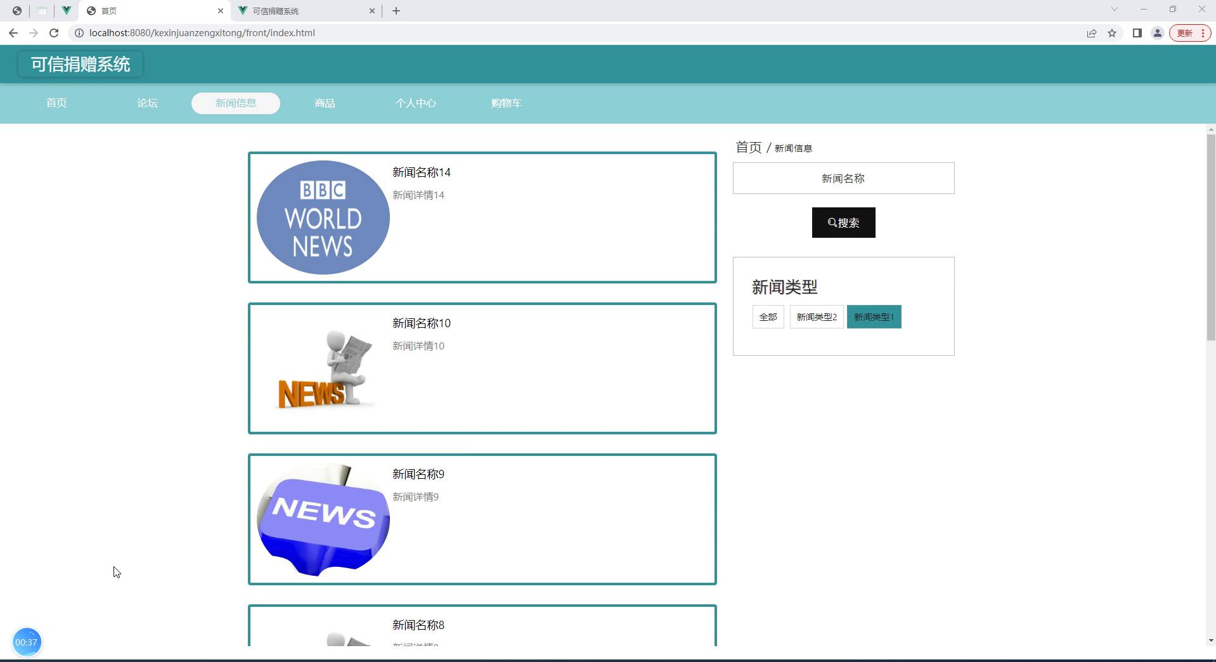Viewport: 1216px width, 662px height.
Task: Select the green V pinned tab
Action: [66, 11]
